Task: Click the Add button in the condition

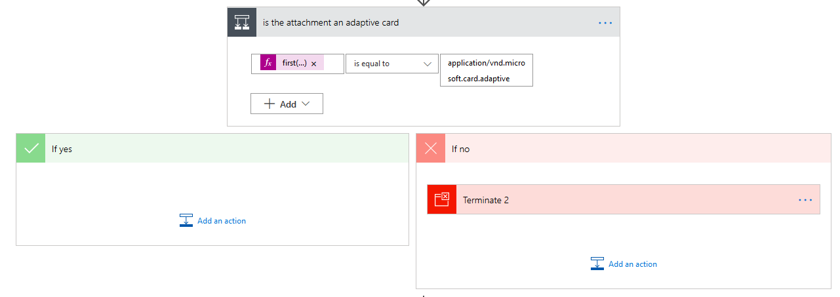Action: coord(287,104)
